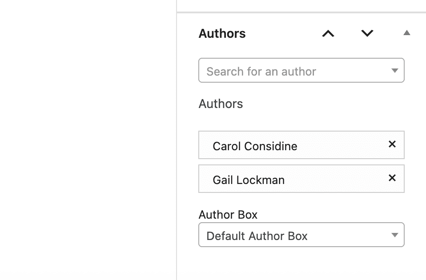Screen dimensions: 426x280
Task: Select the Authors section label
Action: tap(221, 104)
